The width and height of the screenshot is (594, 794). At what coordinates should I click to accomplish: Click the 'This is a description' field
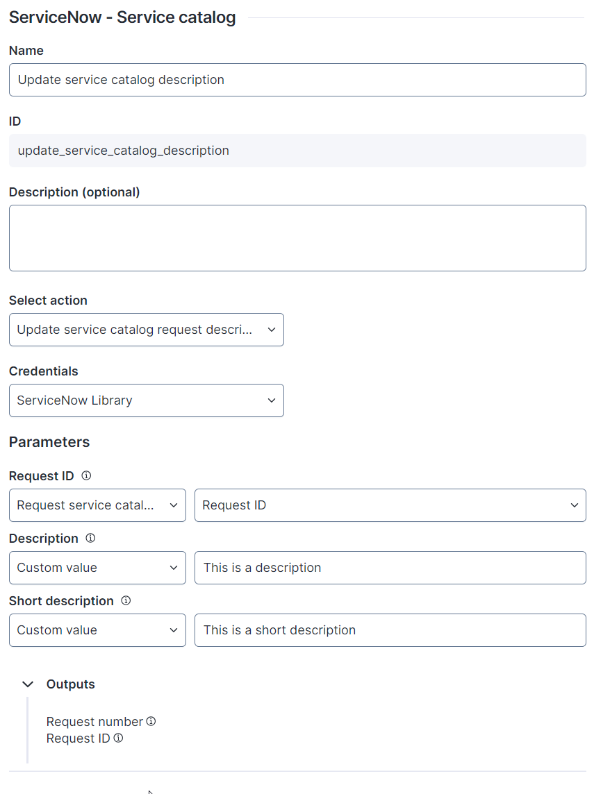tap(390, 568)
